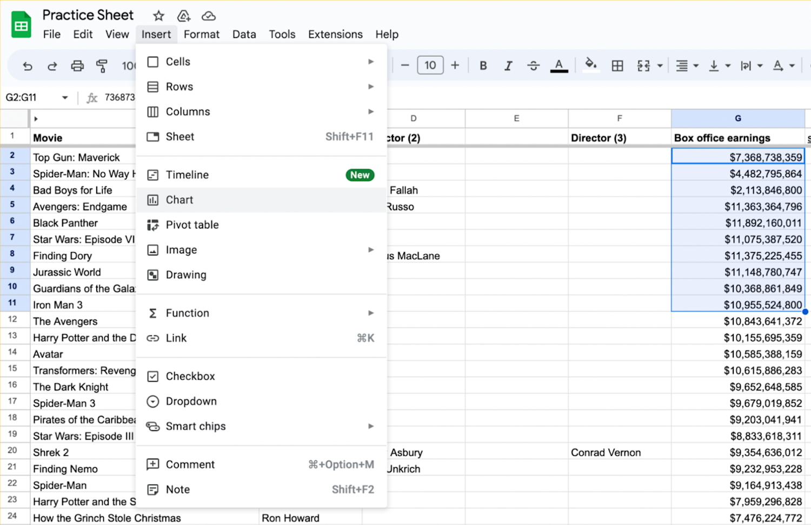Insert a new Sheet

tap(261, 137)
